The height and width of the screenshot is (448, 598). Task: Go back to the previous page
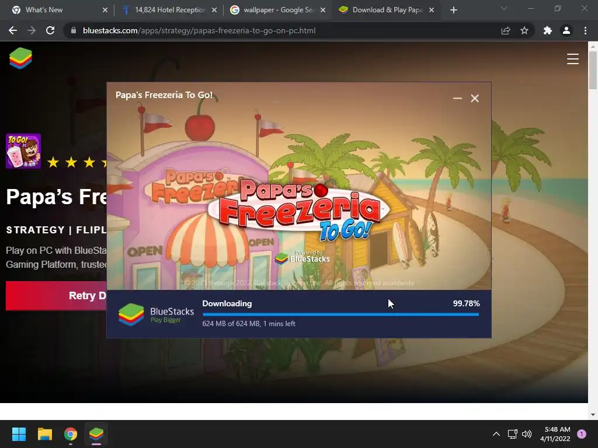pyautogui.click(x=13, y=30)
